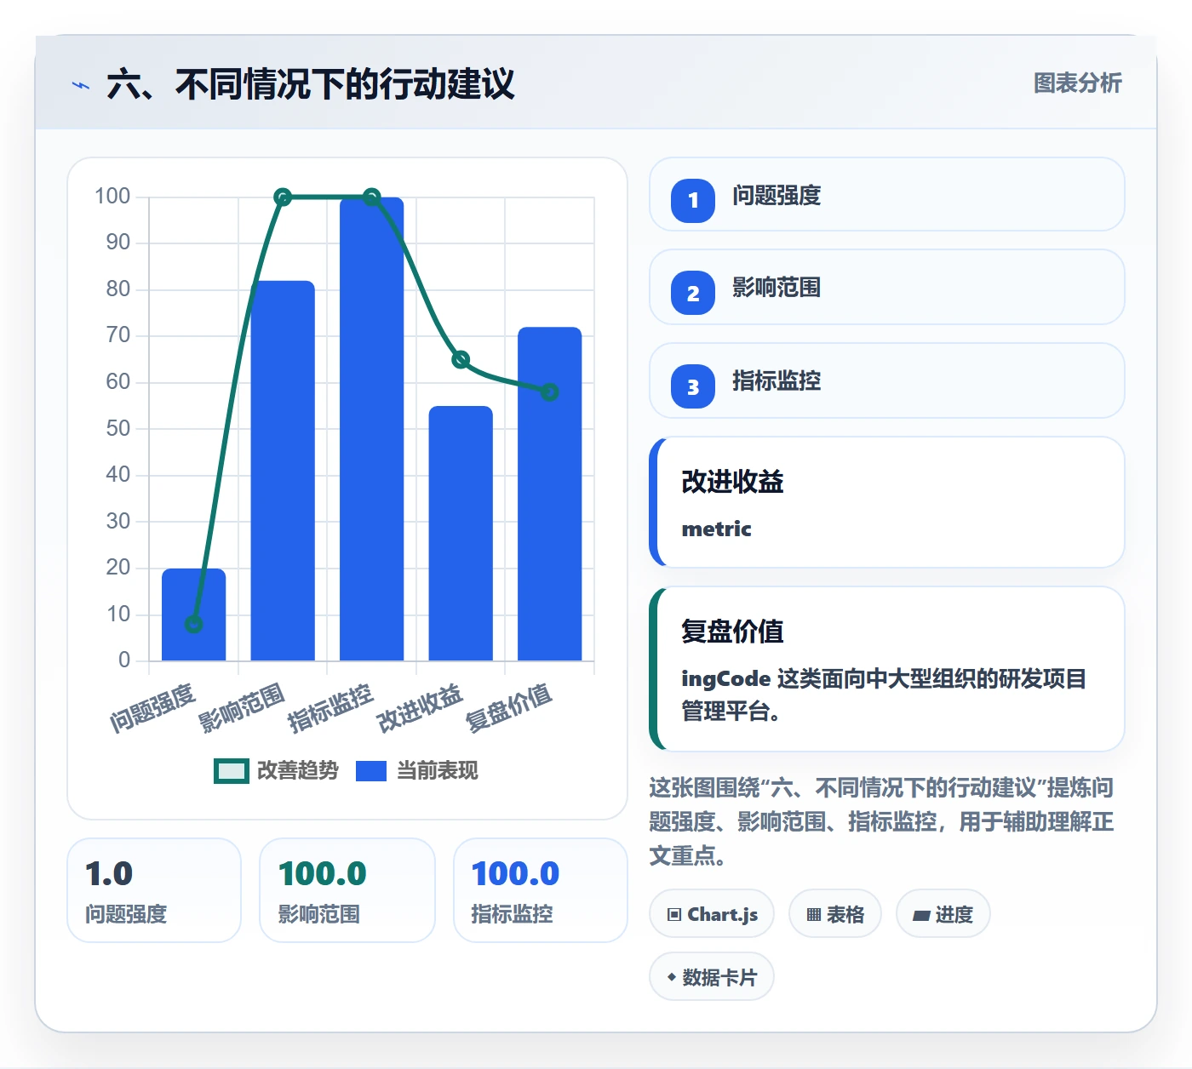This screenshot has width=1192, height=1069.
Task: Click the tall 指标监控 bar
Action: (x=372, y=429)
